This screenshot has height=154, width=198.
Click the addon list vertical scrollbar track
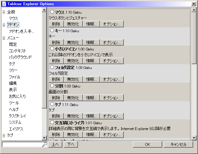pyautogui.click(x=194, y=97)
